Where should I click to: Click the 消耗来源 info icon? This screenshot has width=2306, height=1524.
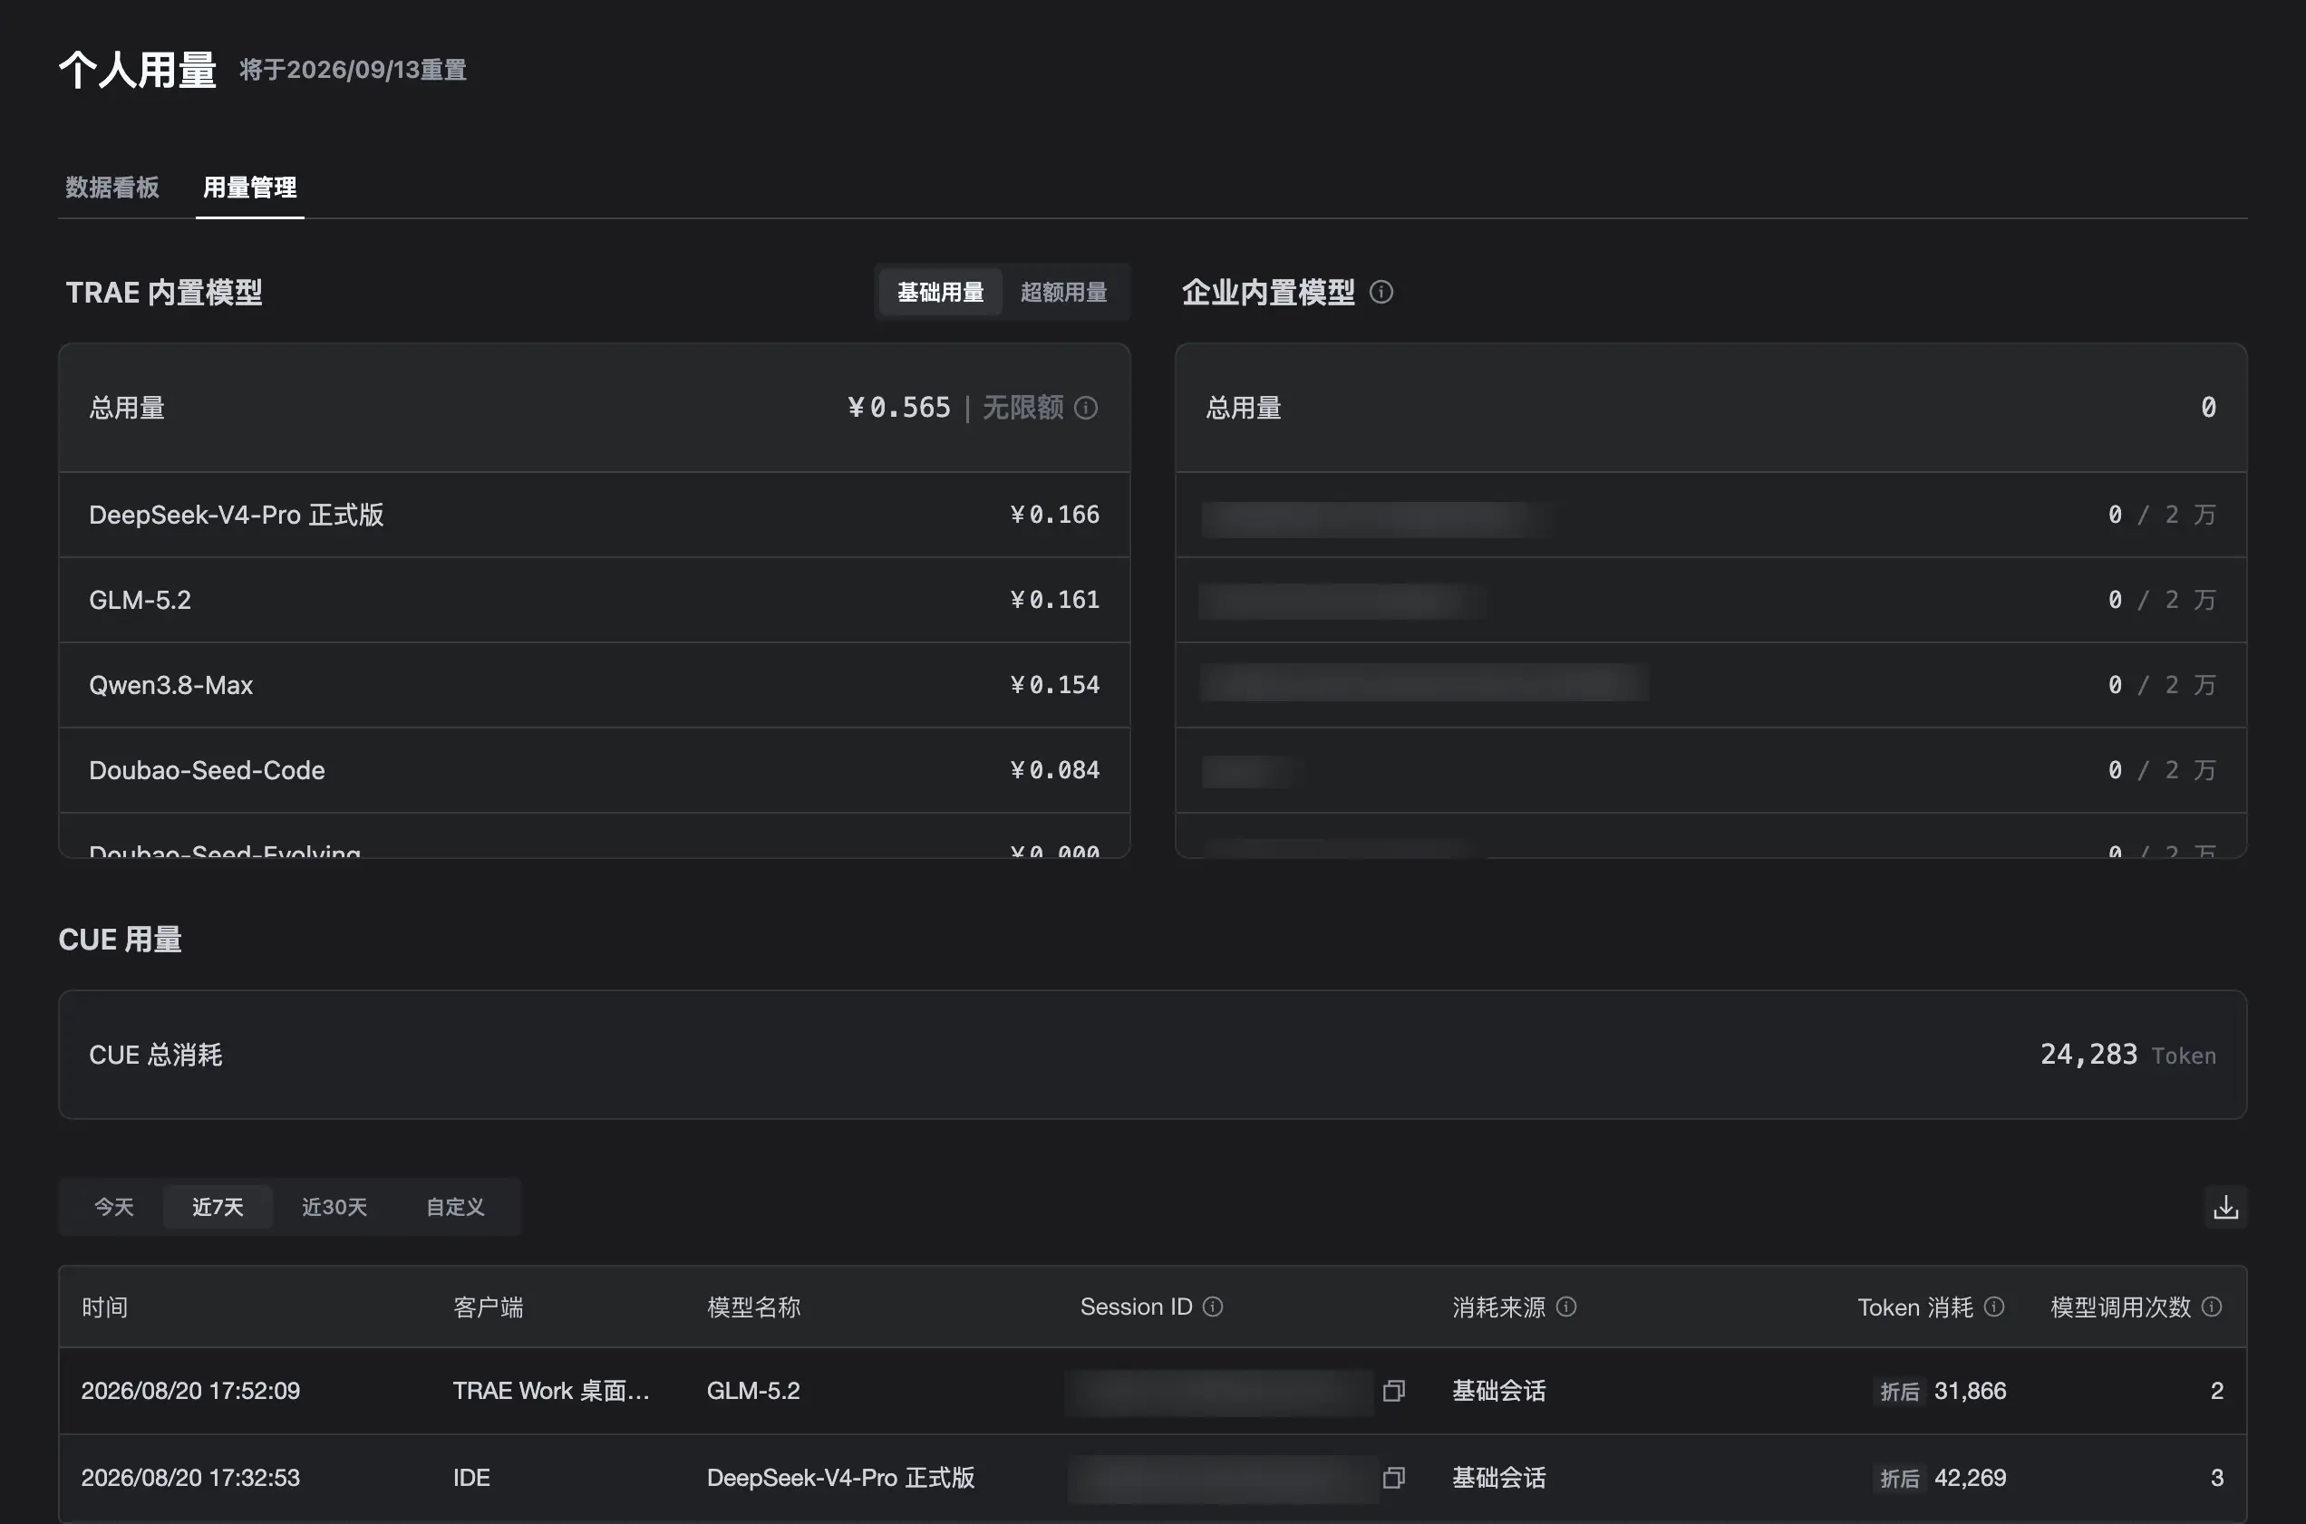click(1566, 1307)
